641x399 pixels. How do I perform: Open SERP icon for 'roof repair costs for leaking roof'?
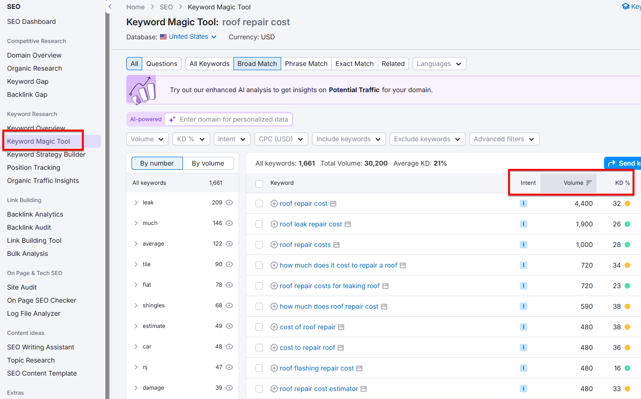pyautogui.click(x=386, y=286)
